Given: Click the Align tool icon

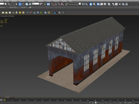Looking at the screenshot, I should (87, 4).
